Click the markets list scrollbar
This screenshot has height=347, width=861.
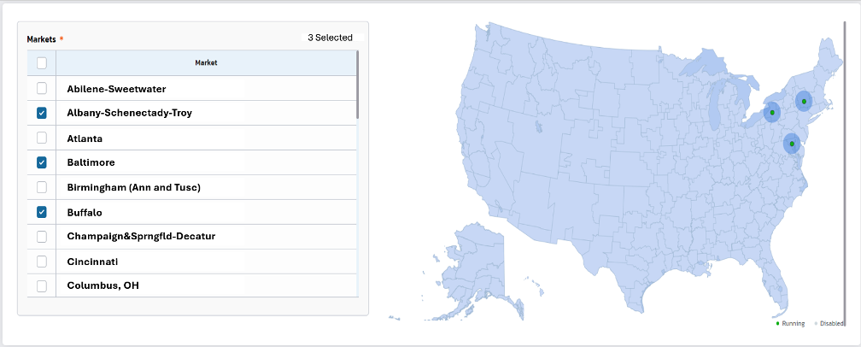coord(357,85)
